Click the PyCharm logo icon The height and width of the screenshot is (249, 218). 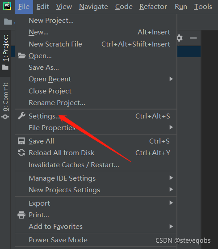coord(7,6)
